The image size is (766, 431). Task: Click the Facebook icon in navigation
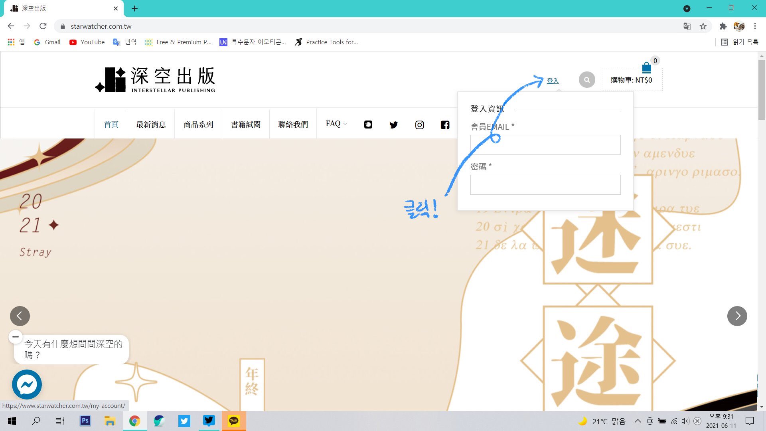(445, 125)
